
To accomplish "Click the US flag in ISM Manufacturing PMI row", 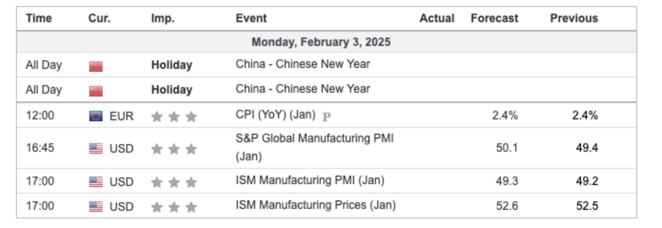I will (96, 182).
